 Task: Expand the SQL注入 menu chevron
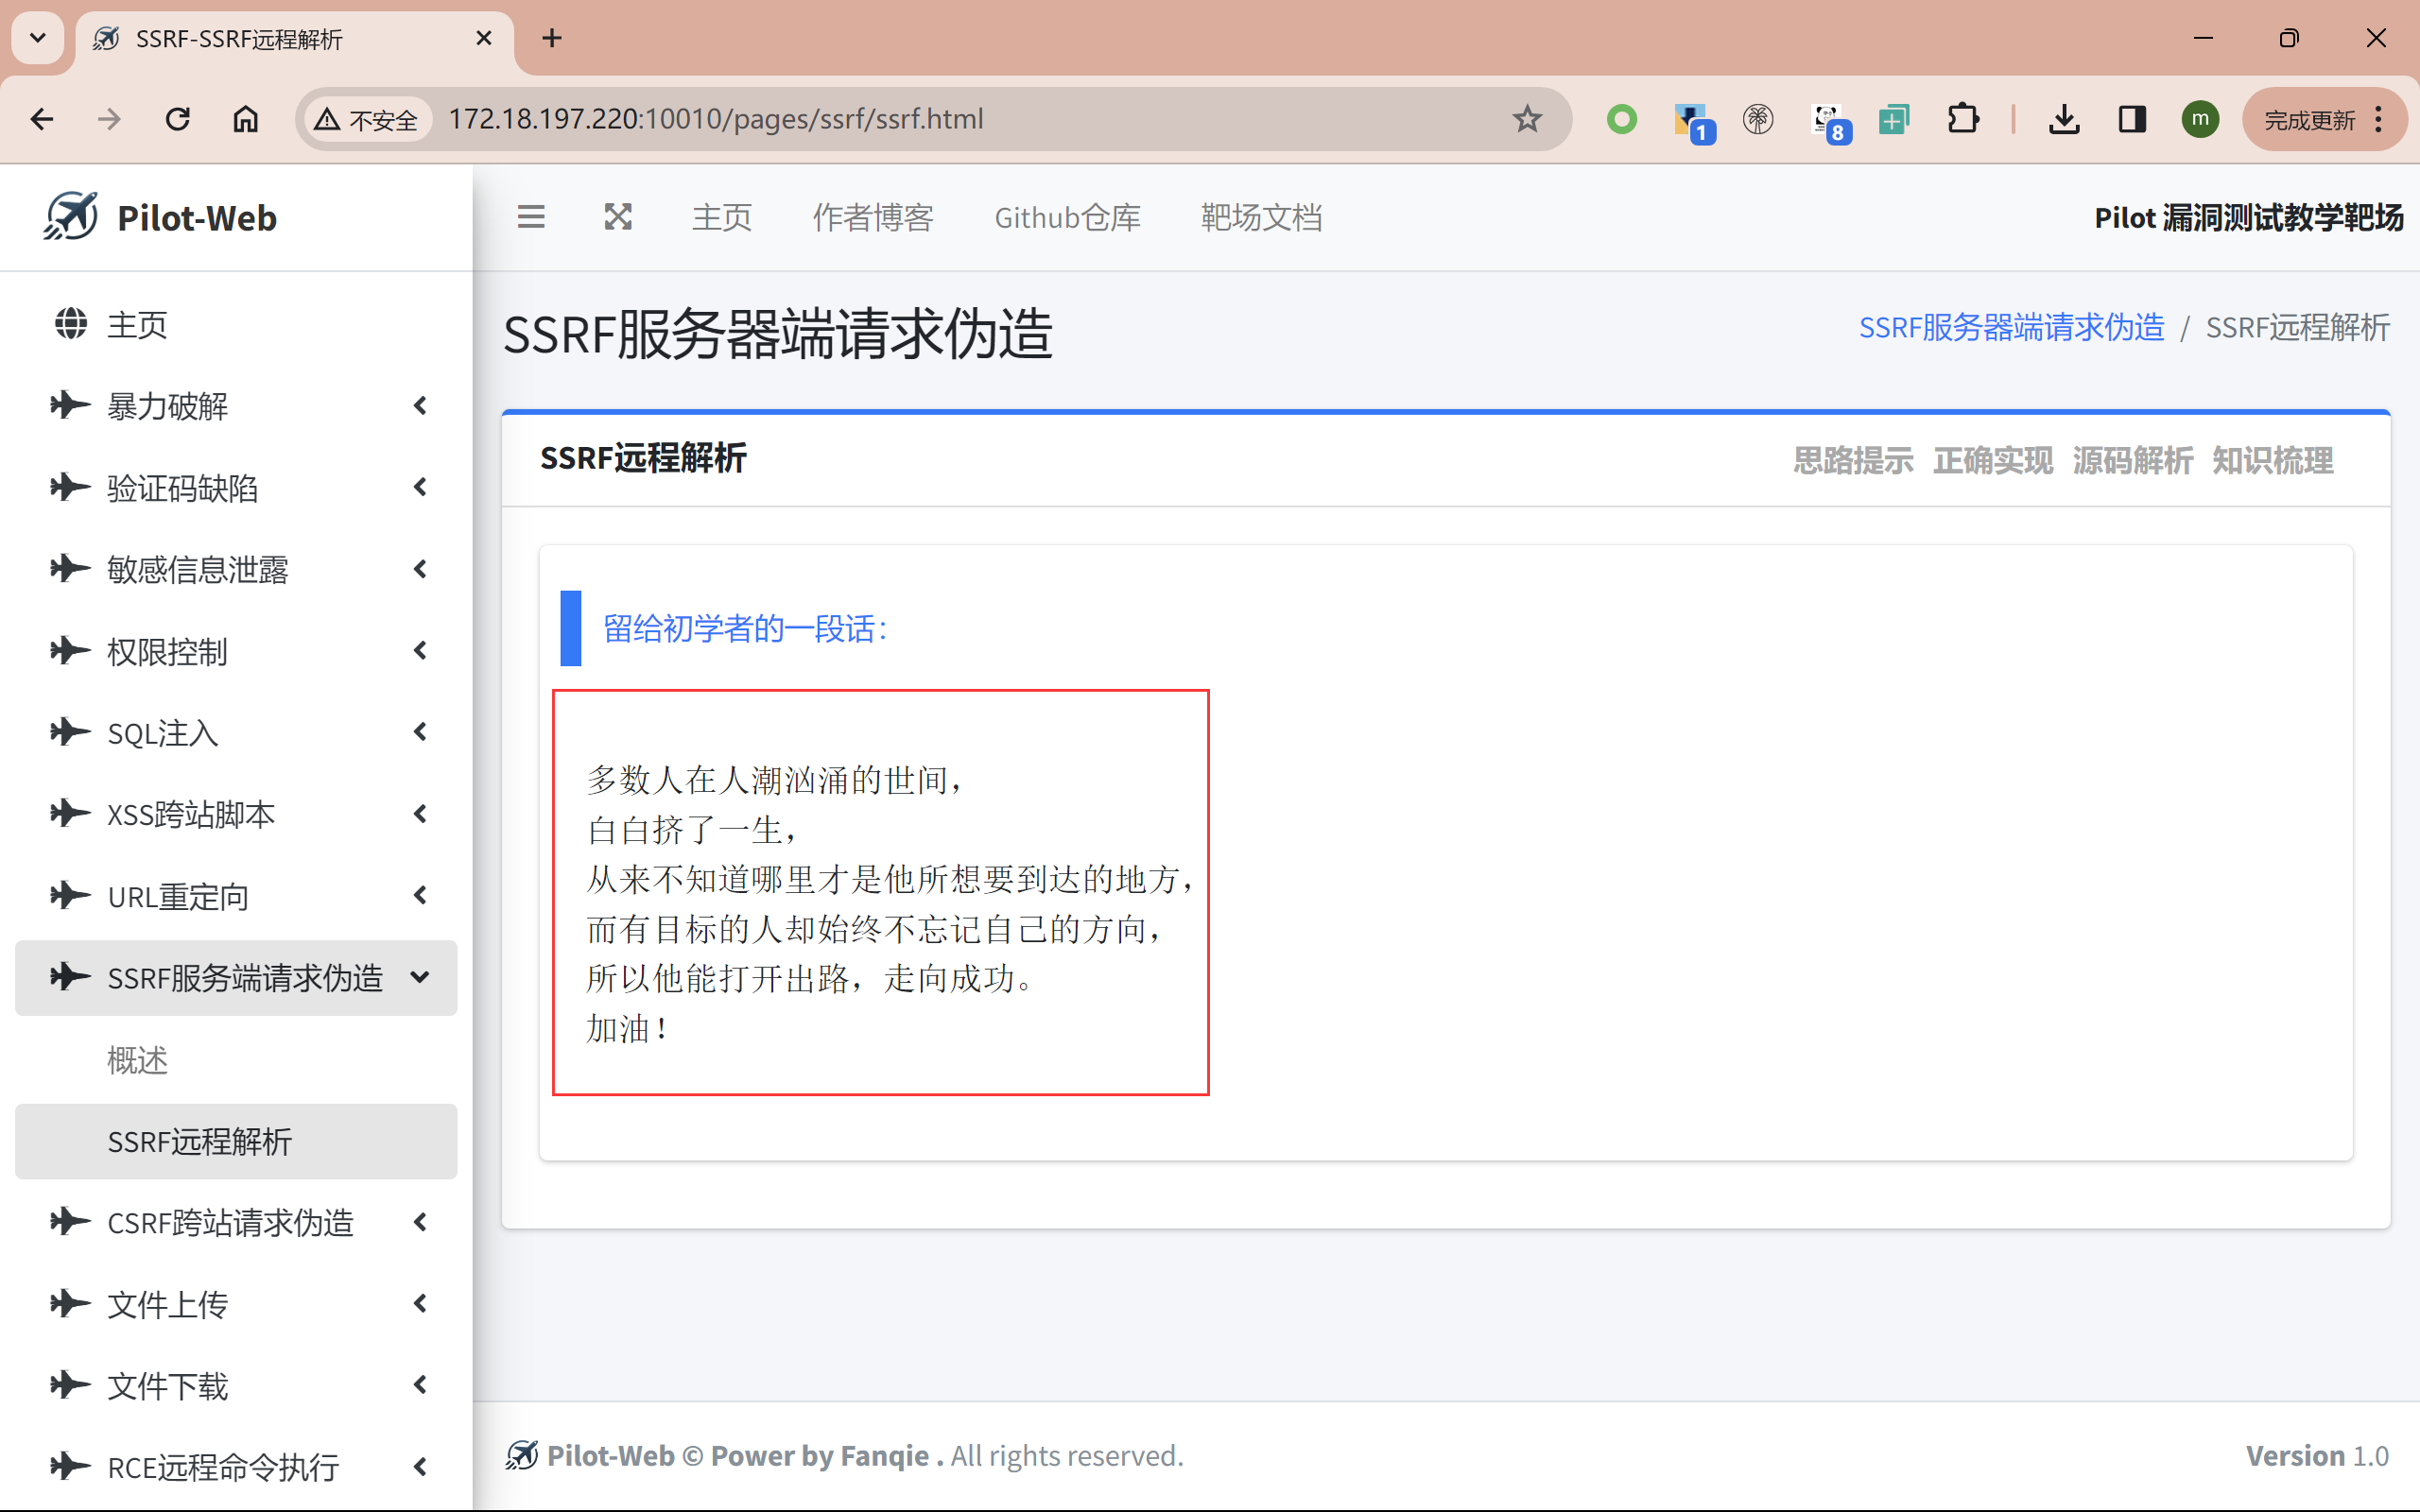pyautogui.click(x=420, y=733)
